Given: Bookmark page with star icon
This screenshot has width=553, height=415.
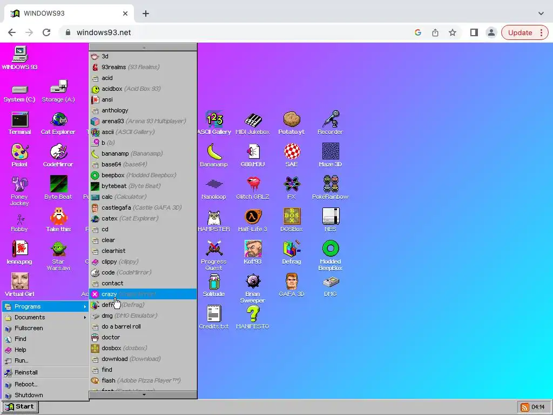Looking at the screenshot, I should click(x=453, y=32).
